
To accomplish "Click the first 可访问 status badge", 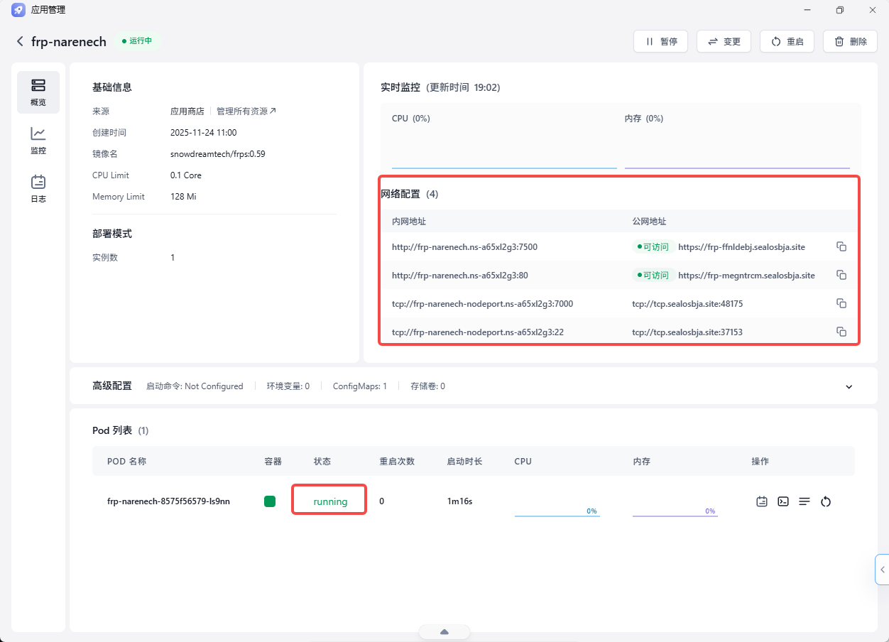I will coord(652,247).
